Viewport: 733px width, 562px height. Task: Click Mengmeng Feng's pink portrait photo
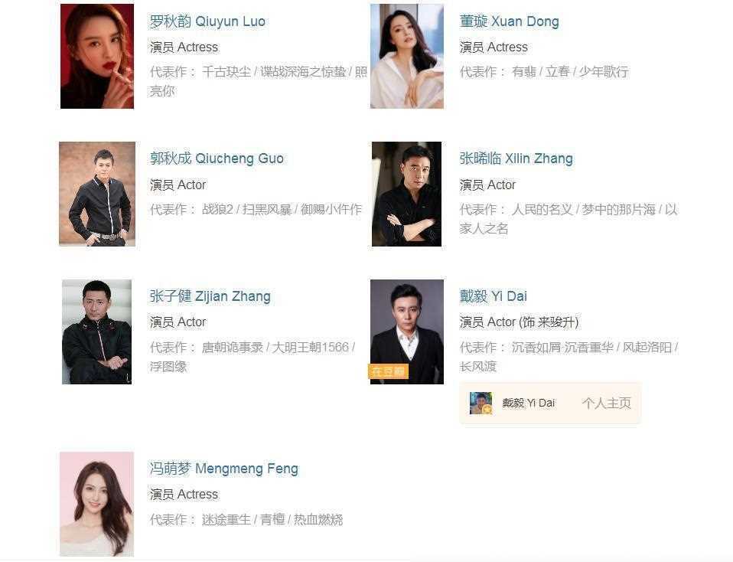[96, 505]
